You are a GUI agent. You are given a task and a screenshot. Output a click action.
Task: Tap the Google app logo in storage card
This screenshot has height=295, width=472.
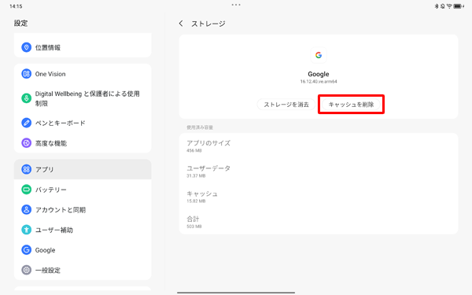pos(319,55)
